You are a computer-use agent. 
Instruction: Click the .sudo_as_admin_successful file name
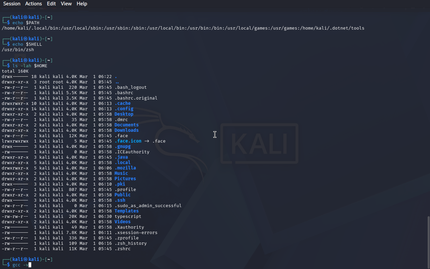coord(148,206)
